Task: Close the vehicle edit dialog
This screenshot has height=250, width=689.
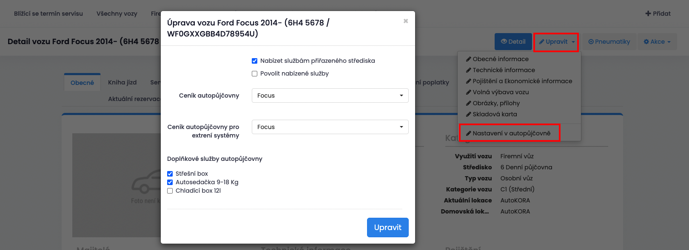Action: click(x=405, y=21)
